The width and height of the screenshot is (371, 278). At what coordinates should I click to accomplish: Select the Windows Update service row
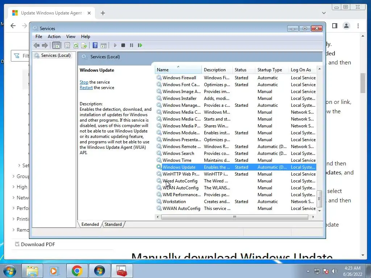click(236, 167)
